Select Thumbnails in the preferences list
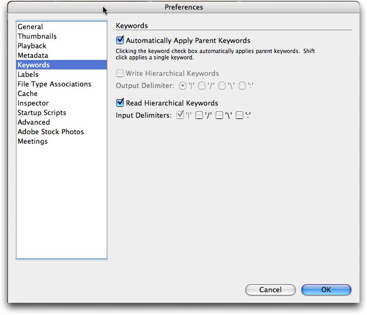367x315 pixels. 37,36
